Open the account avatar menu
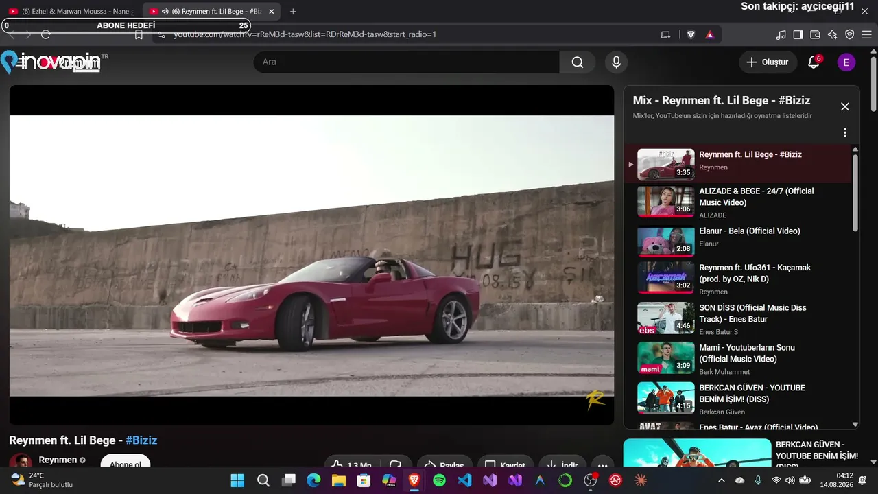This screenshot has height=494, width=878. 846,62
